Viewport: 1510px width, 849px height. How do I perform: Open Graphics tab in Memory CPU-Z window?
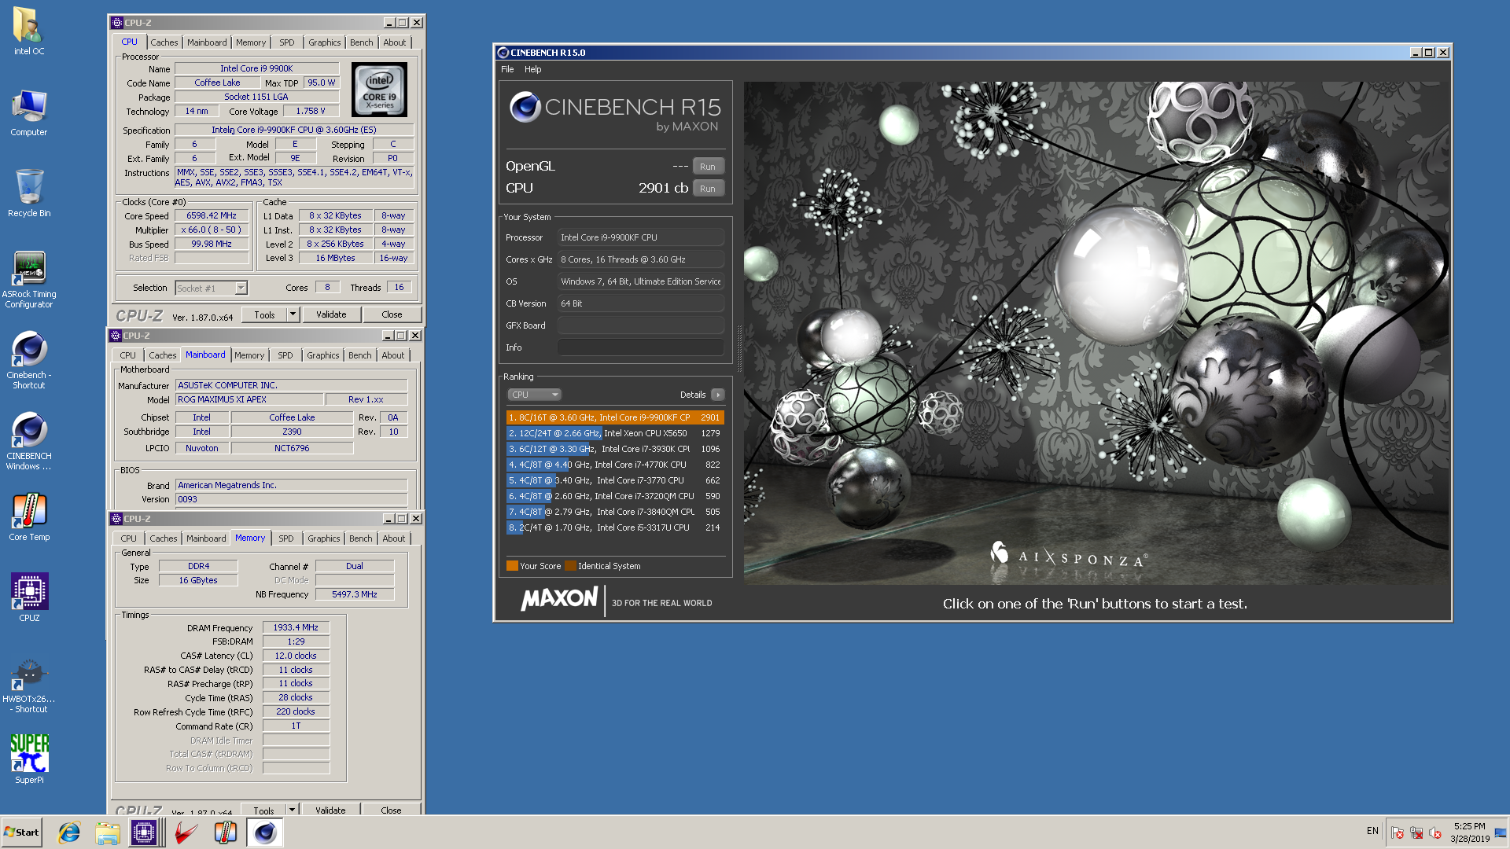(324, 538)
